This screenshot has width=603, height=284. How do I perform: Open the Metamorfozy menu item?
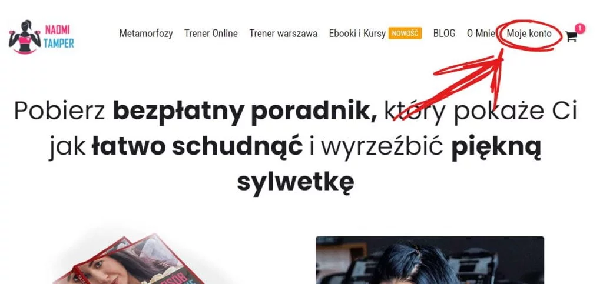click(x=146, y=34)
